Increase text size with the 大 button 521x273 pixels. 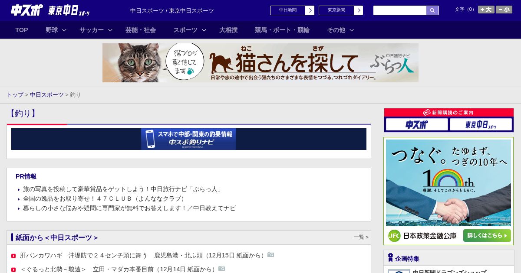pos(486,10)
